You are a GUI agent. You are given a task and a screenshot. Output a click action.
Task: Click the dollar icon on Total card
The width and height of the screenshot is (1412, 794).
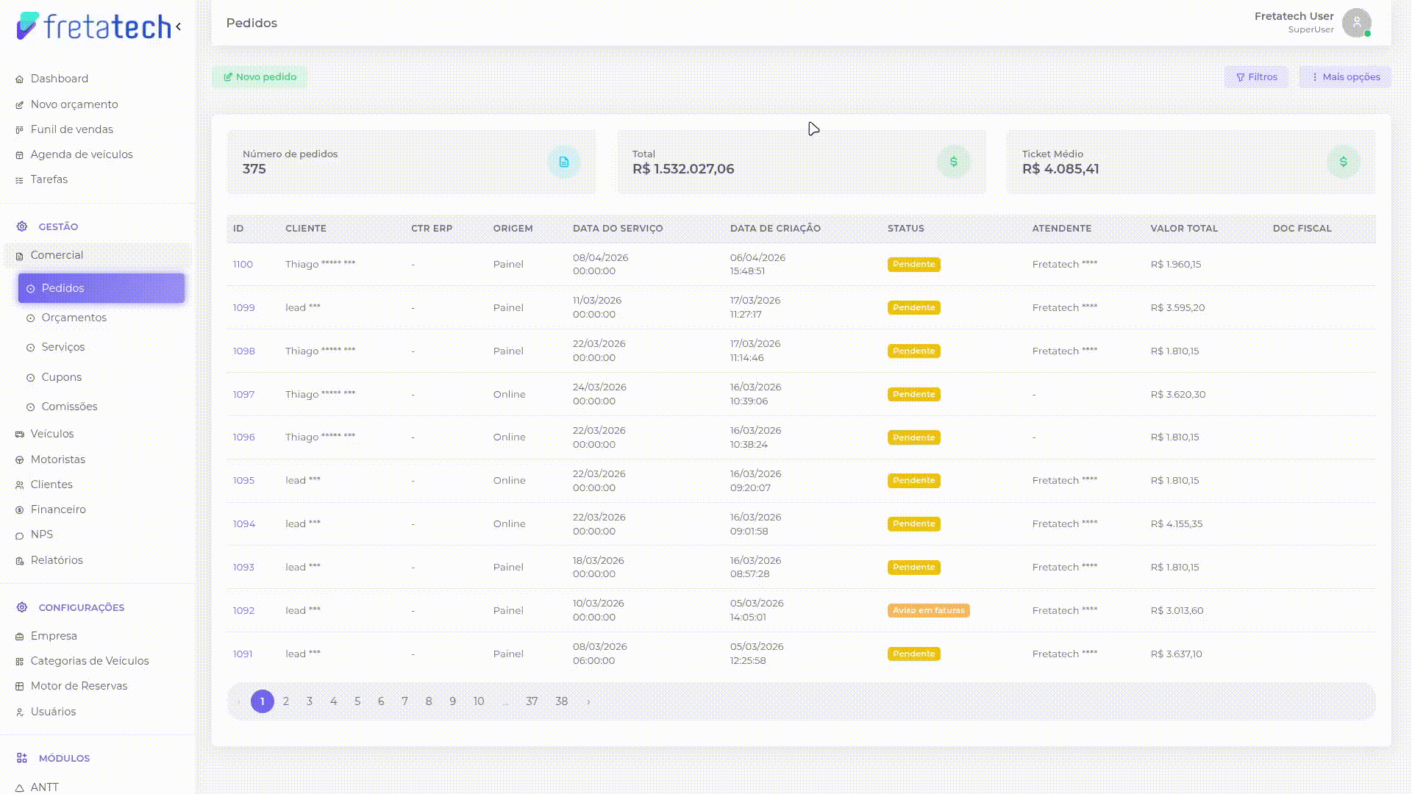pos(953,162)
